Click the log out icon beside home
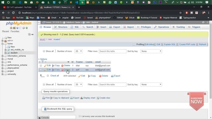 [x=14, y=28]
